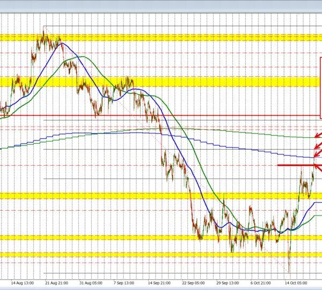Select the '7 Sep 13:00' date label
This screenshot has height=290, width=322.
pyautogui.click(x=124, y=283)
